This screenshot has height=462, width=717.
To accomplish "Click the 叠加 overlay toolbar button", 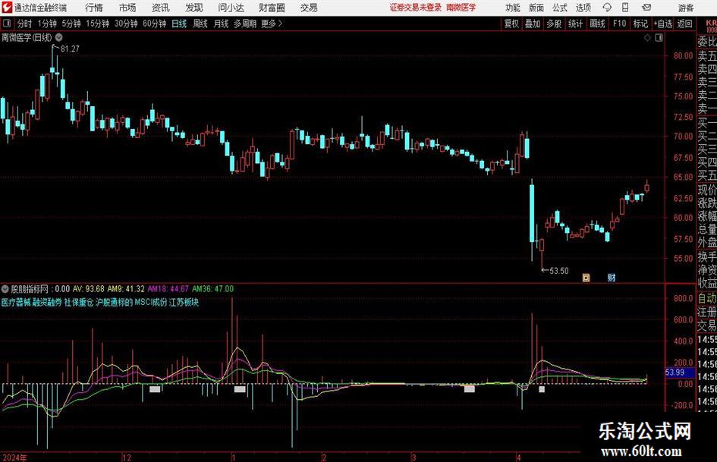I will [533, 24].
